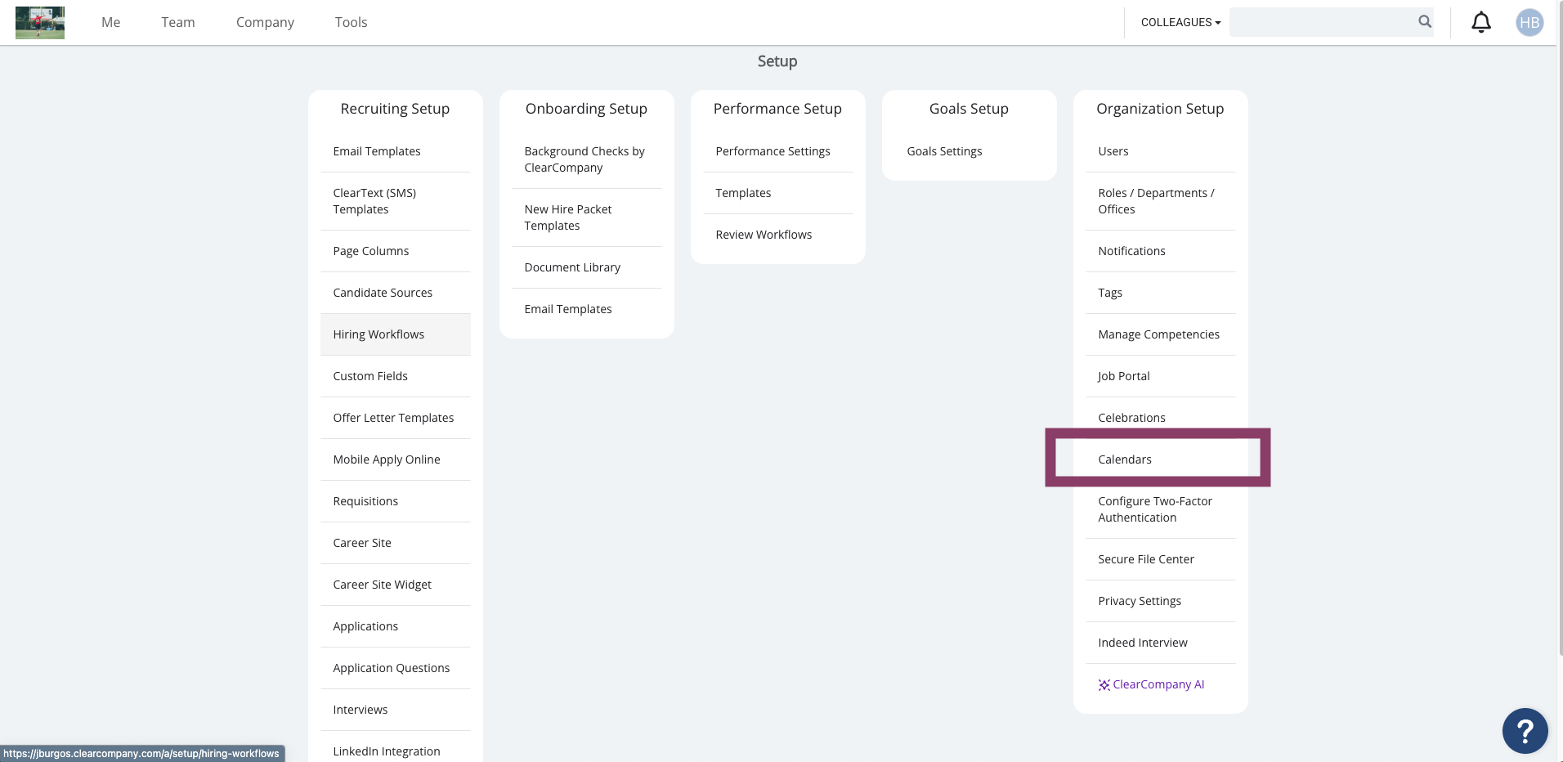Open the Tools menu
The width and height of the screenshot is (1563, 762).
pos(351,22)
